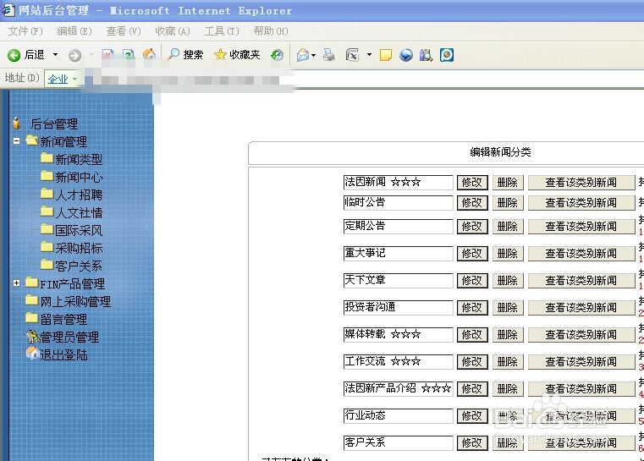Open 新闻中心 in the sidebar tree

[79, 177]
